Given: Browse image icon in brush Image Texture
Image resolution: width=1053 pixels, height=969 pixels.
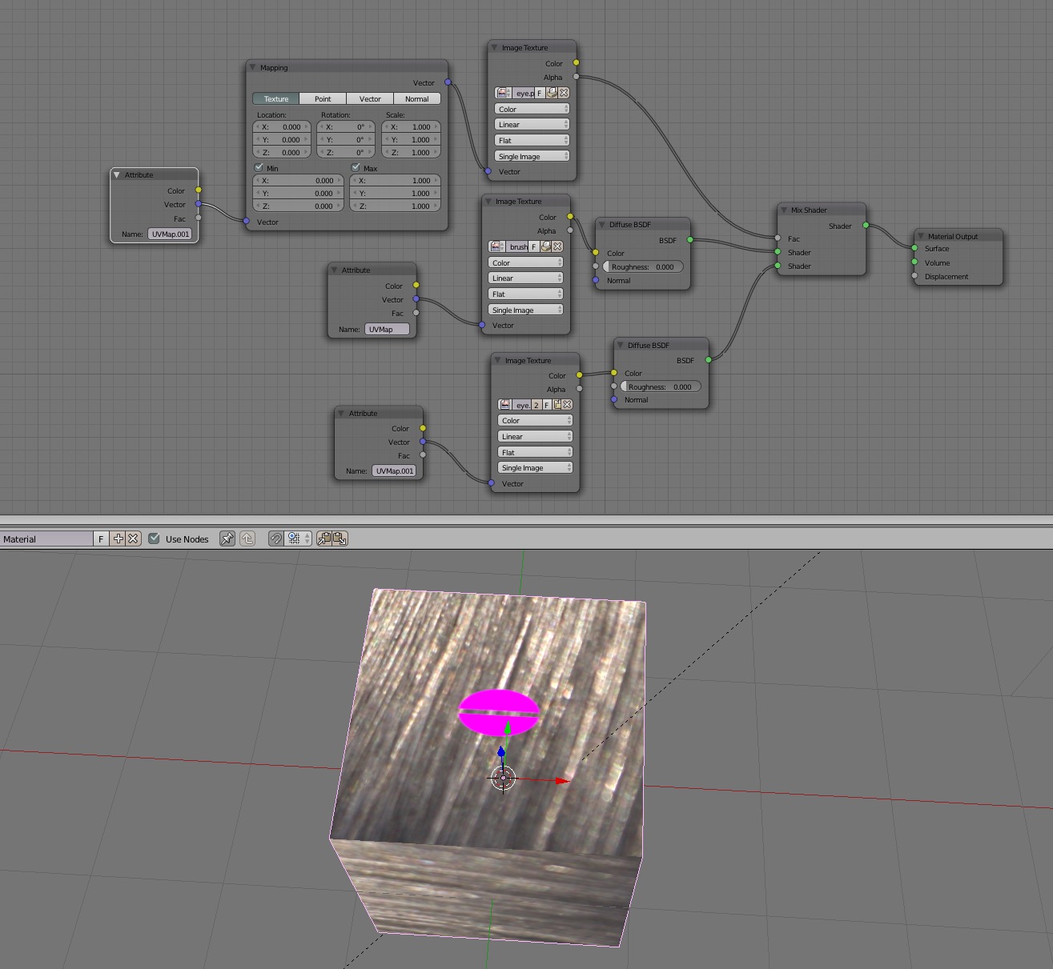Looking at the screenshot, I should click(x=497, y=246).
